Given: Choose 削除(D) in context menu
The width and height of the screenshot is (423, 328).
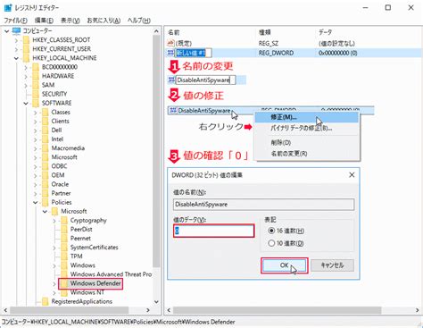Looking at the screenshot, I should point(307,143).
